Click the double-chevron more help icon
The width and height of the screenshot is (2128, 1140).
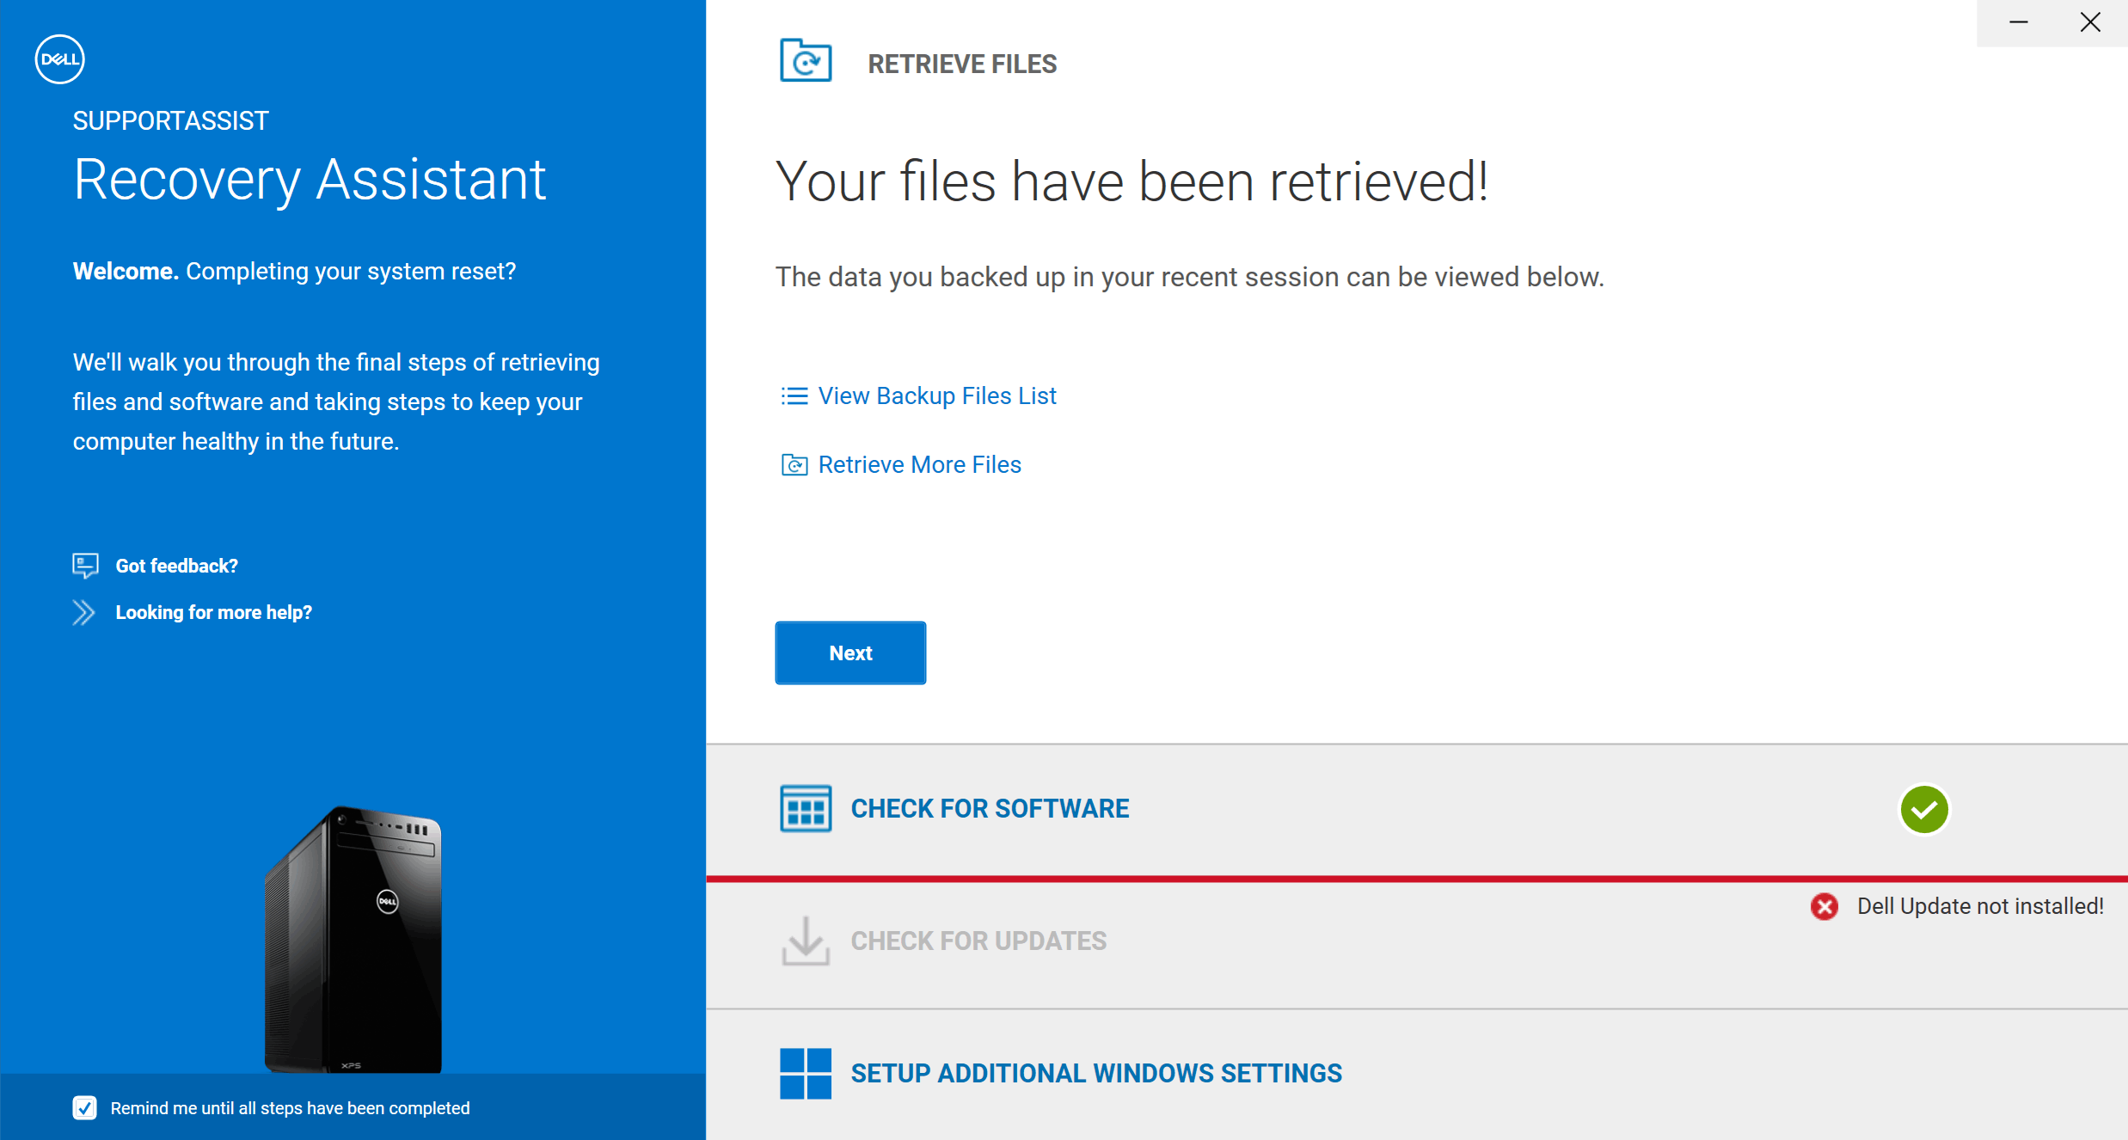pyautogui.click(x=83, y=612)
